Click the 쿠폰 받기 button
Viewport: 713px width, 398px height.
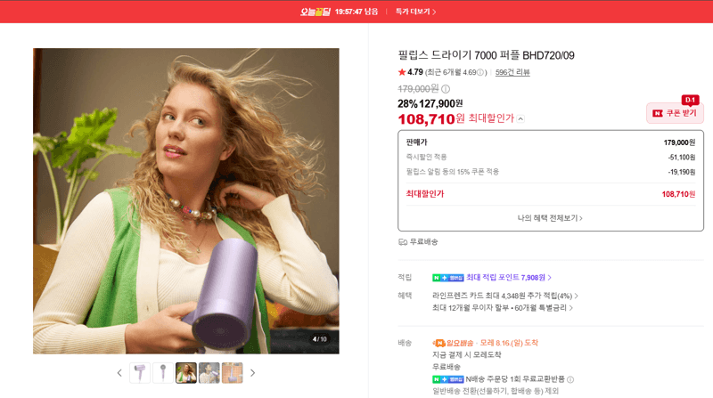[x=675, y=113]
